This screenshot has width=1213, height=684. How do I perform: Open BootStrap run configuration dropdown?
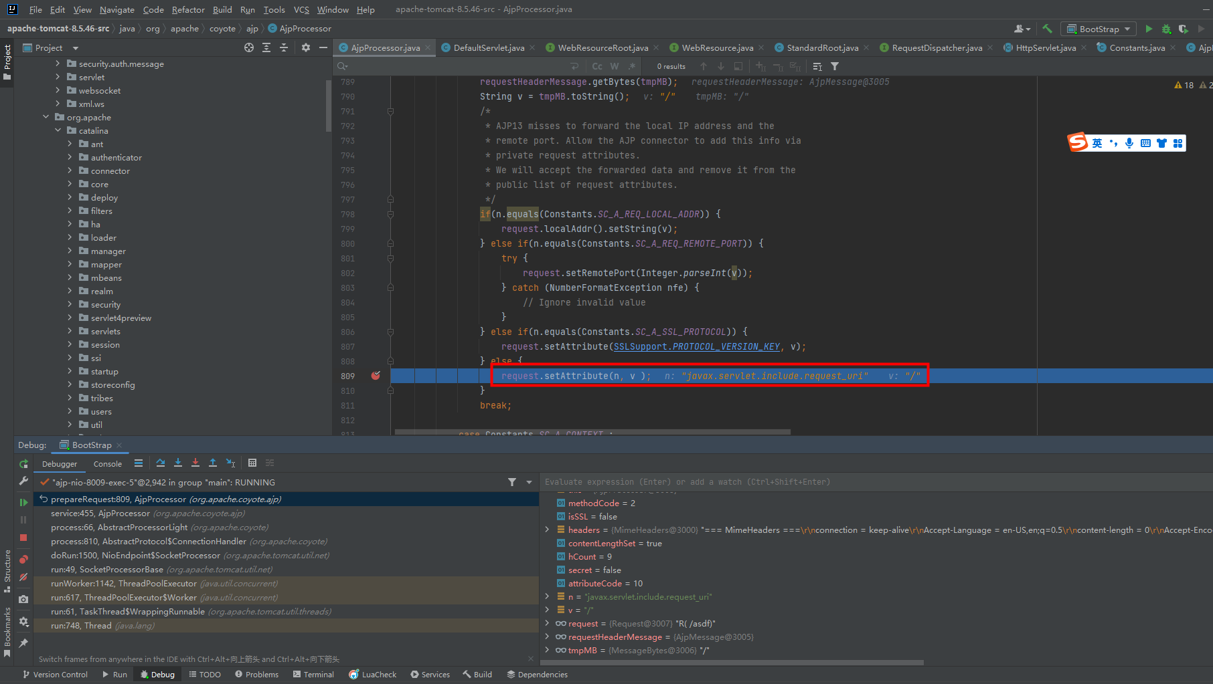(x=1099, y=29)
